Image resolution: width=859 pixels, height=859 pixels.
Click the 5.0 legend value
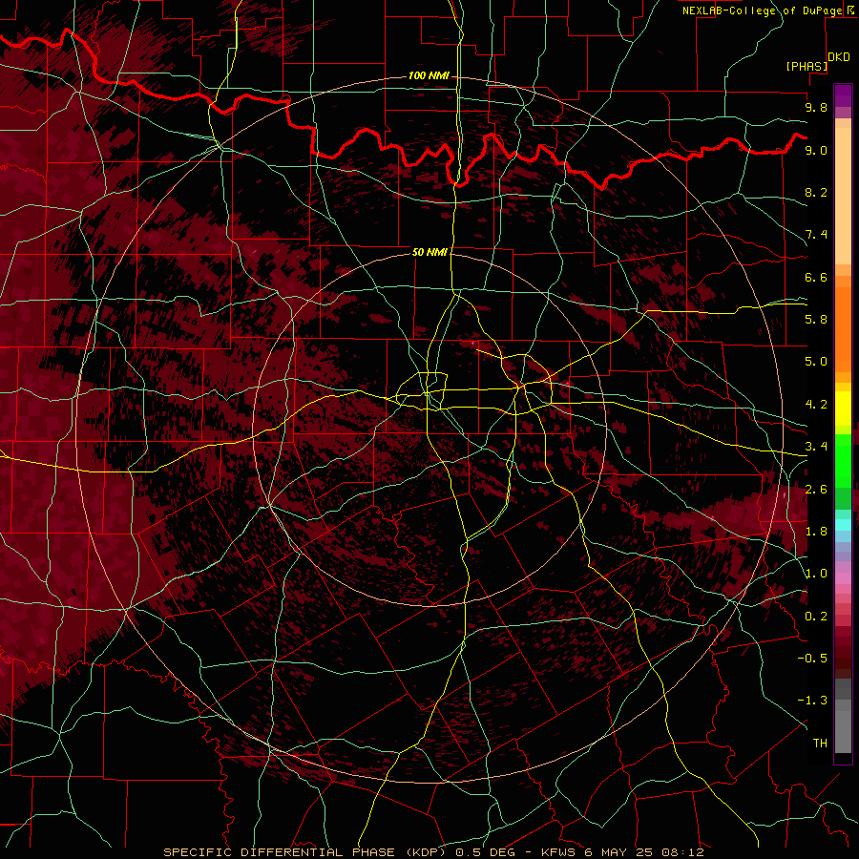[x=816, y=362]
